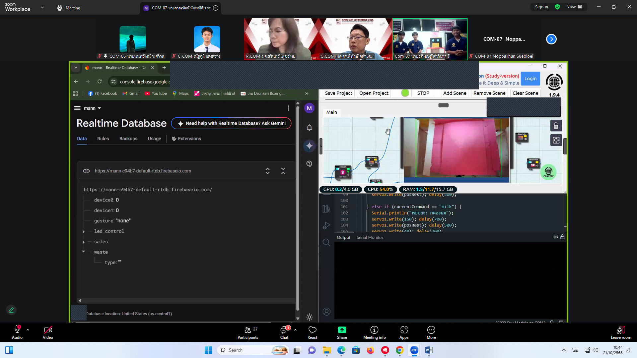The height and width of the screenshot is (358, 637).
Task: Click the Sign in link
Action: pyautogui.click(x=541, y=7)
